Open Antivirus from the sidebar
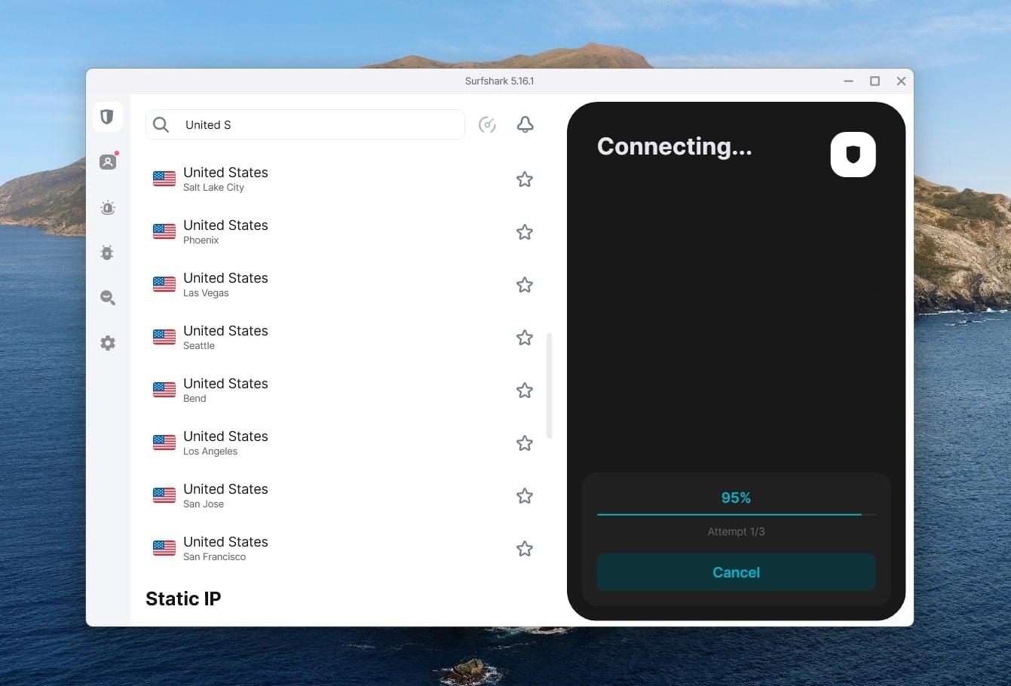 [107, 253]
